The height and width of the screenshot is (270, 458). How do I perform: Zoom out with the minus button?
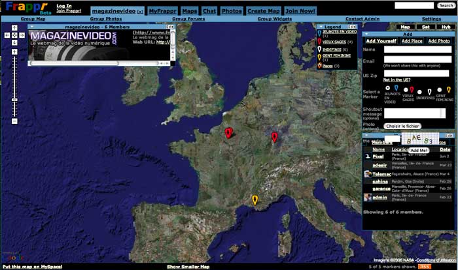click(x=14, y=121)
